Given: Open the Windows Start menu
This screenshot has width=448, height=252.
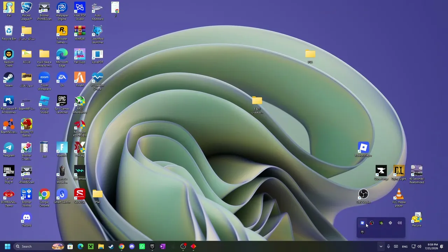Looking at the screenshot, I should 7,246.
